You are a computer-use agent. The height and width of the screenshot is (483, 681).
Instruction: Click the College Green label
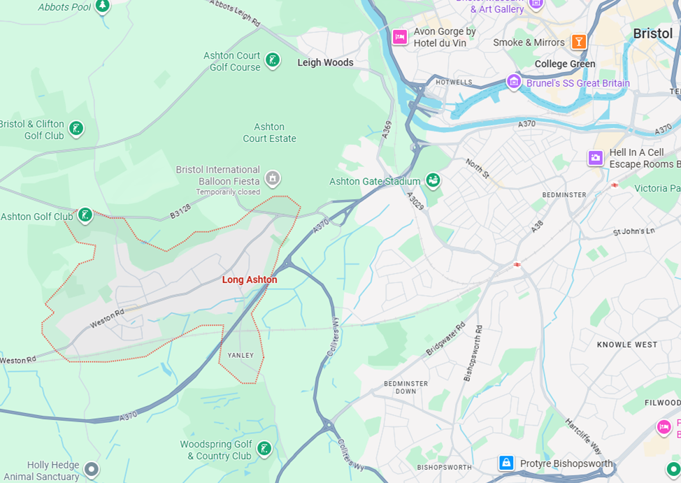click(x=565, y=64)
